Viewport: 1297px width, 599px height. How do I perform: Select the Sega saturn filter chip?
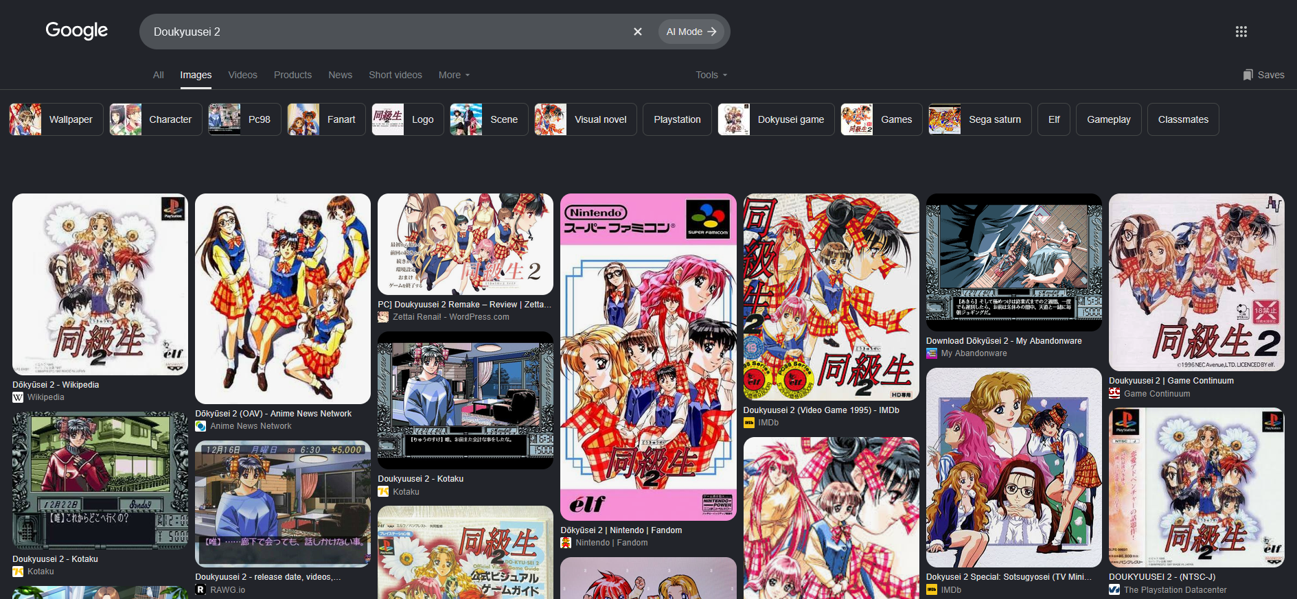coord(980,119)
